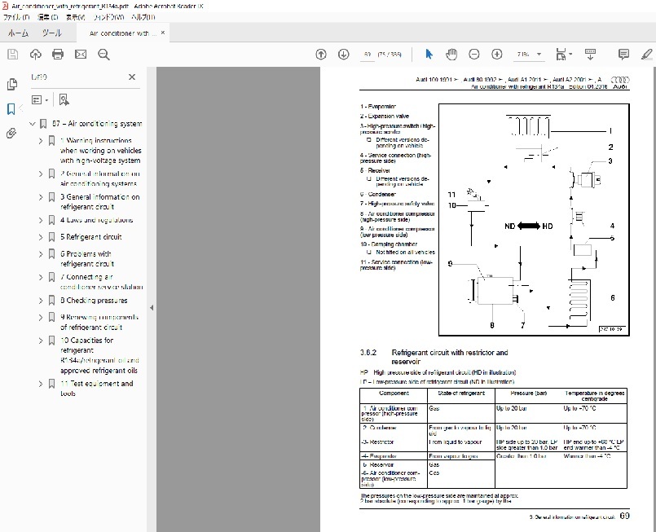Open the fit page display tool
656x532 pixels.
click(x=563, y=55)
